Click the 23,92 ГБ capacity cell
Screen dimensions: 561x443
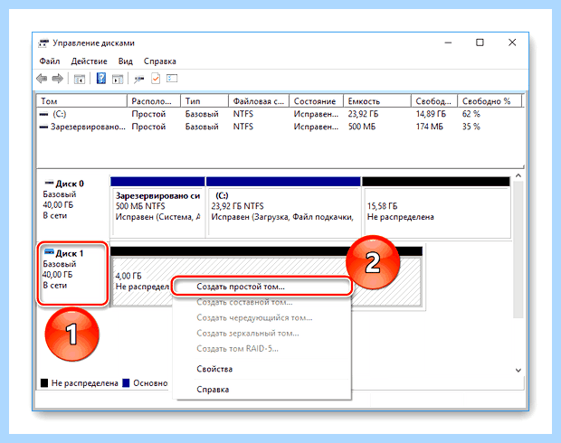(363, 114)
